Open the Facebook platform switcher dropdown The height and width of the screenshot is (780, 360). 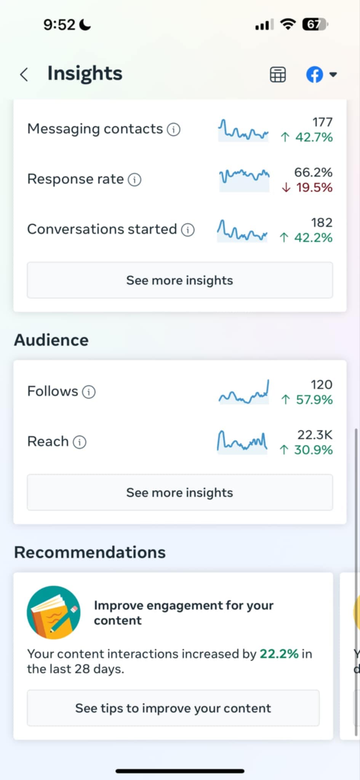(322, 75)
